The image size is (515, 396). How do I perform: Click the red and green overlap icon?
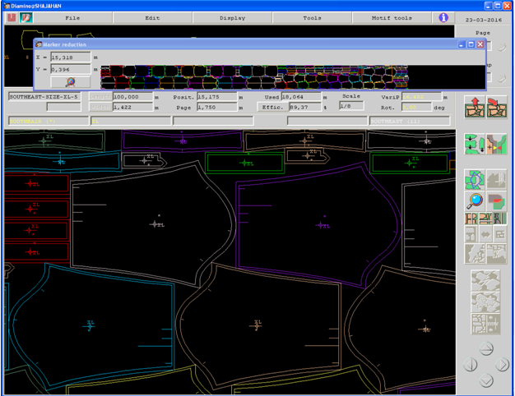coord(495,200)
